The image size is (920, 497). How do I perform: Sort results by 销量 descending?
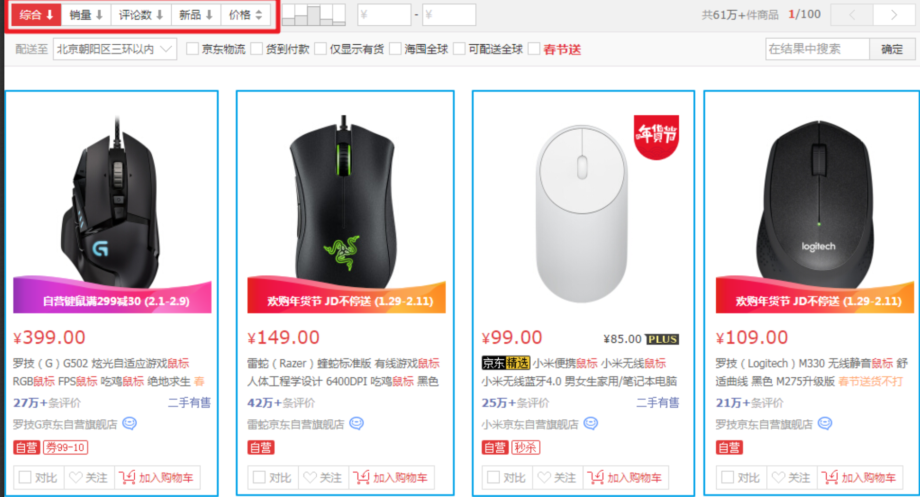pyautogui.click(x=86, y=15)
